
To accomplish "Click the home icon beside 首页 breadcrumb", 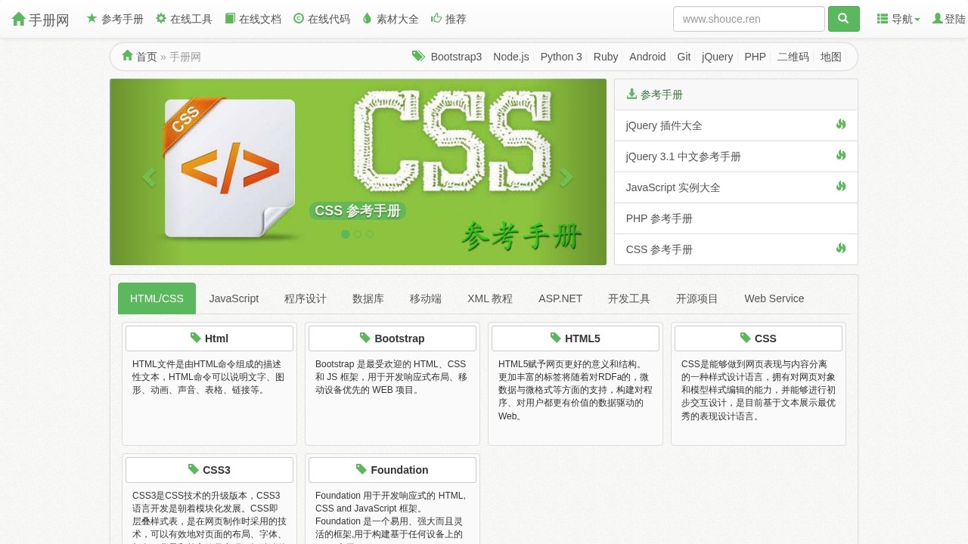I will pyautogui.click(x=127, y=56).
